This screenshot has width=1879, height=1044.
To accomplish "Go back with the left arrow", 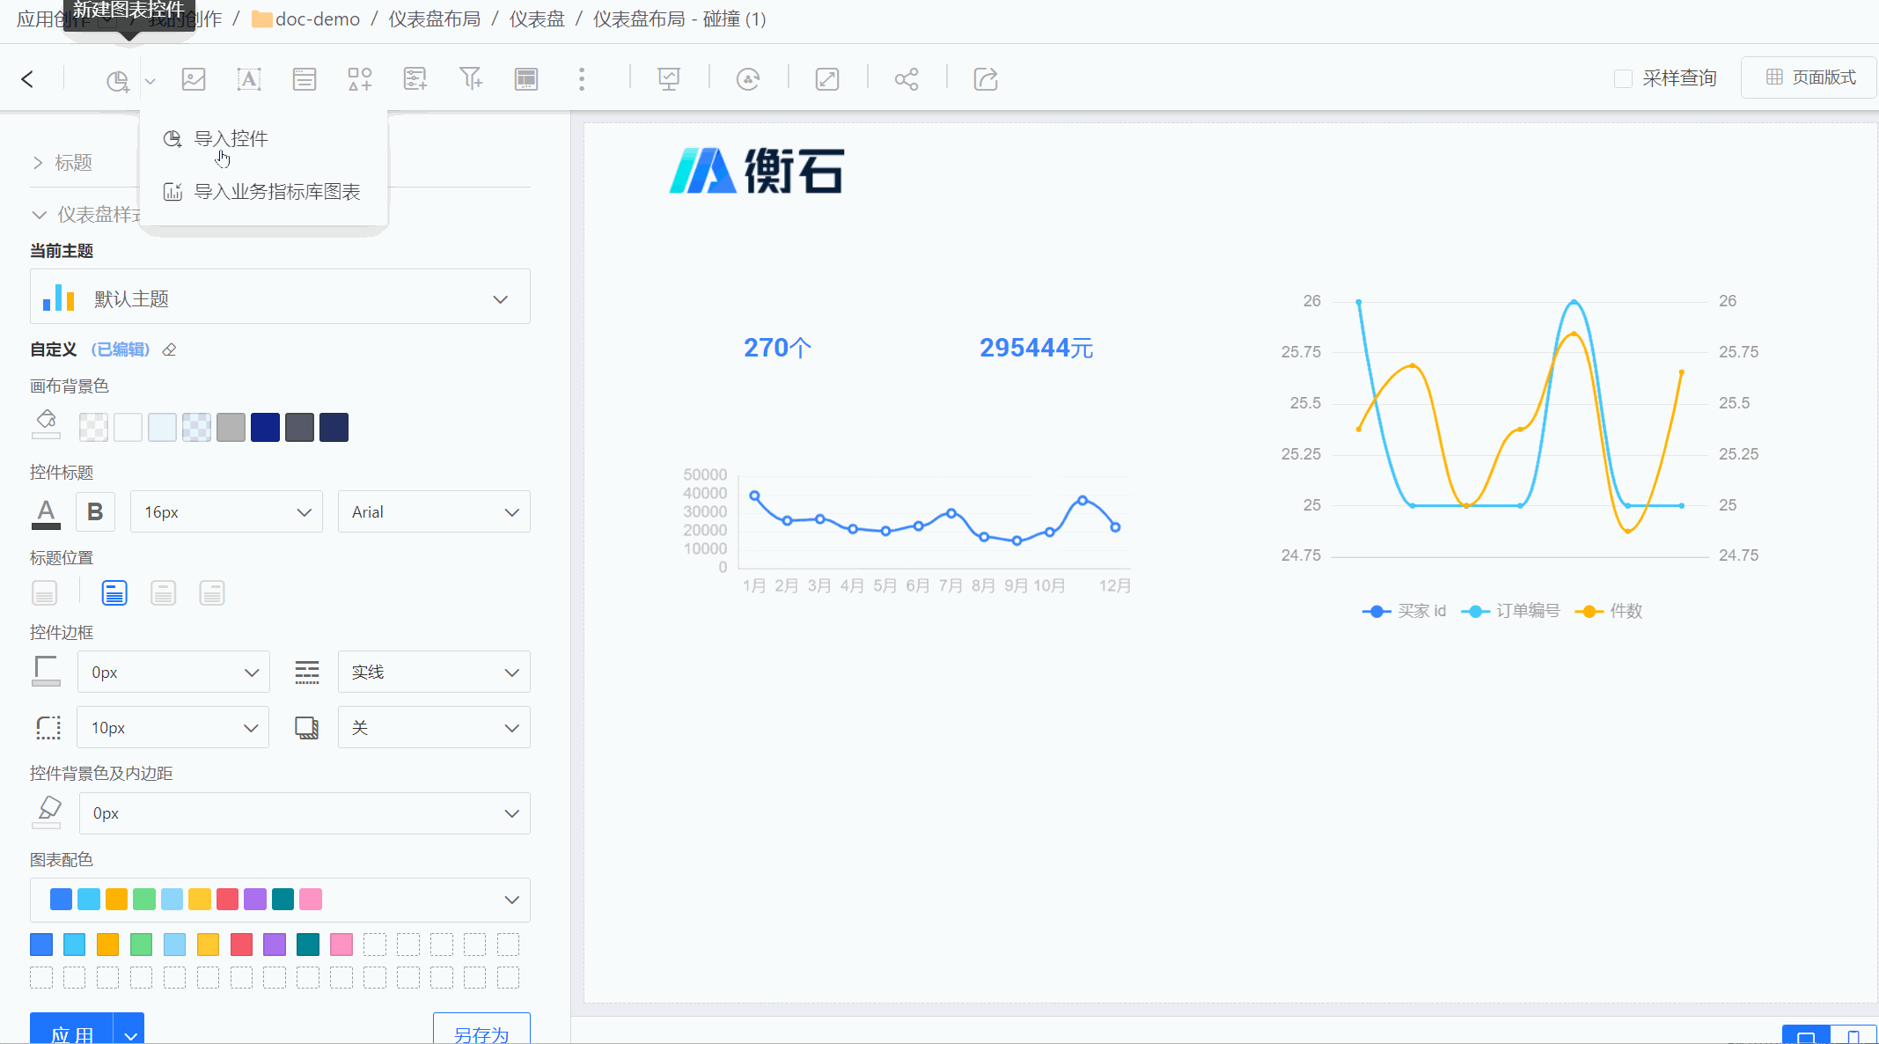I will [27, 79].
